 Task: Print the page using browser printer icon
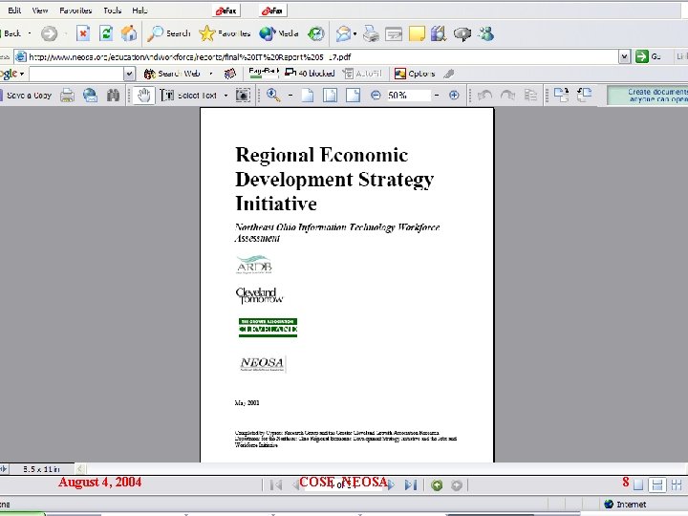tap(371, 33)
